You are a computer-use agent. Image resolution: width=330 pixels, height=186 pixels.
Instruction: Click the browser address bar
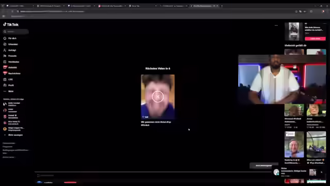tap(156, 11)
